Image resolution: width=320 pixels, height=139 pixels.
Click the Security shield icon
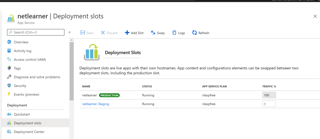coord(9,86)
